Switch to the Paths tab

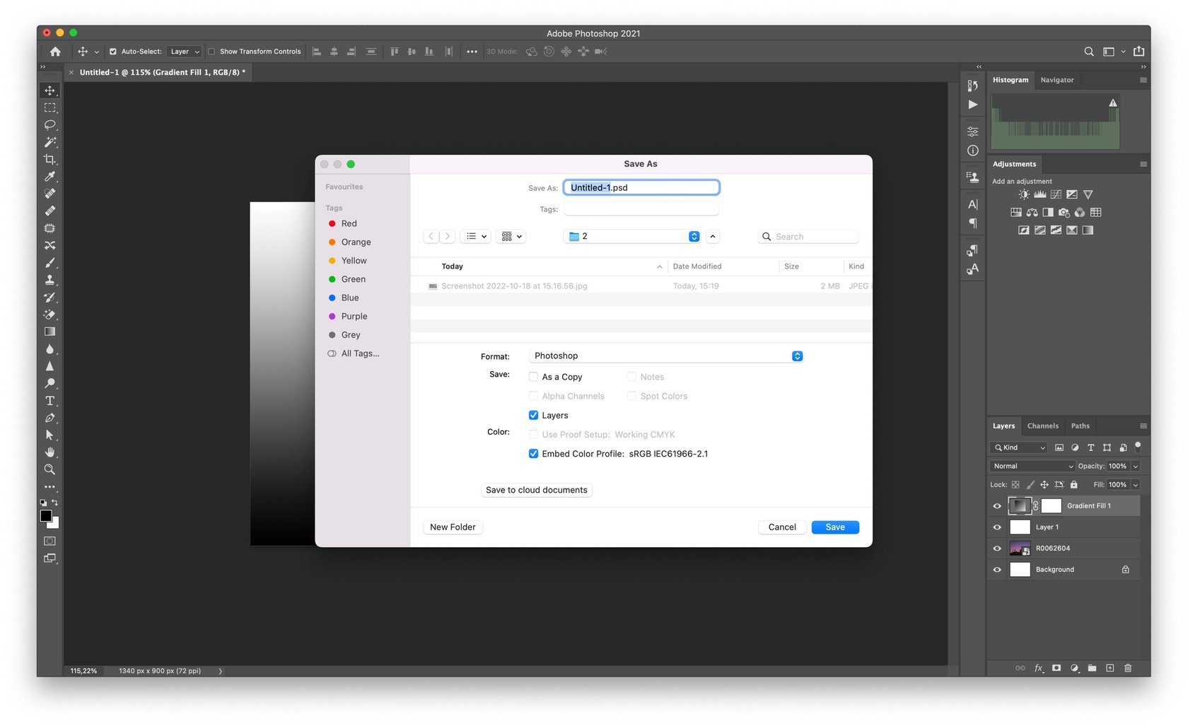point(1080,426)
